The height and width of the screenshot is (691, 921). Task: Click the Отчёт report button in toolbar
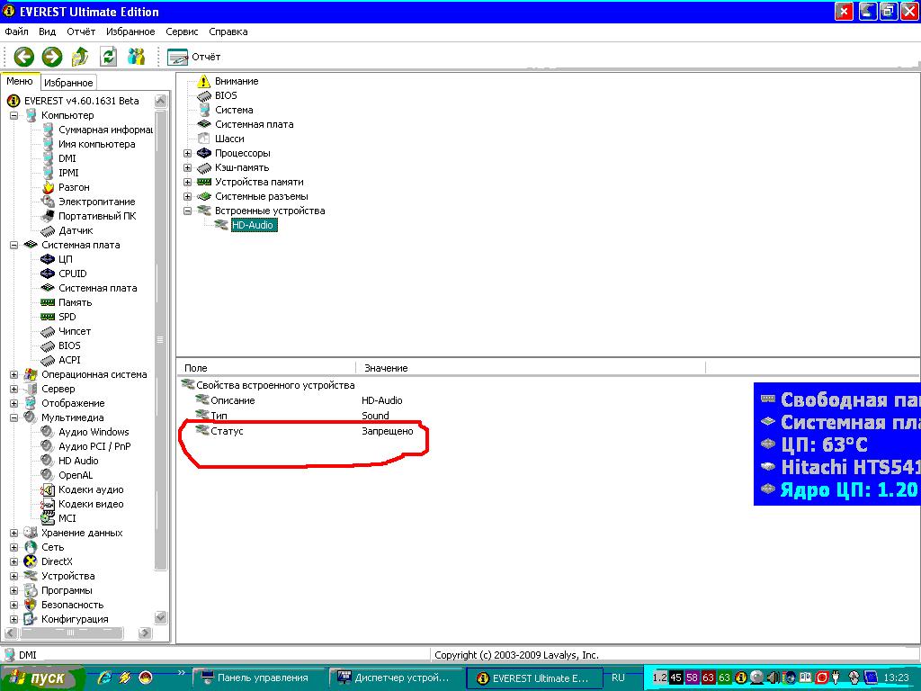(194, 57)
